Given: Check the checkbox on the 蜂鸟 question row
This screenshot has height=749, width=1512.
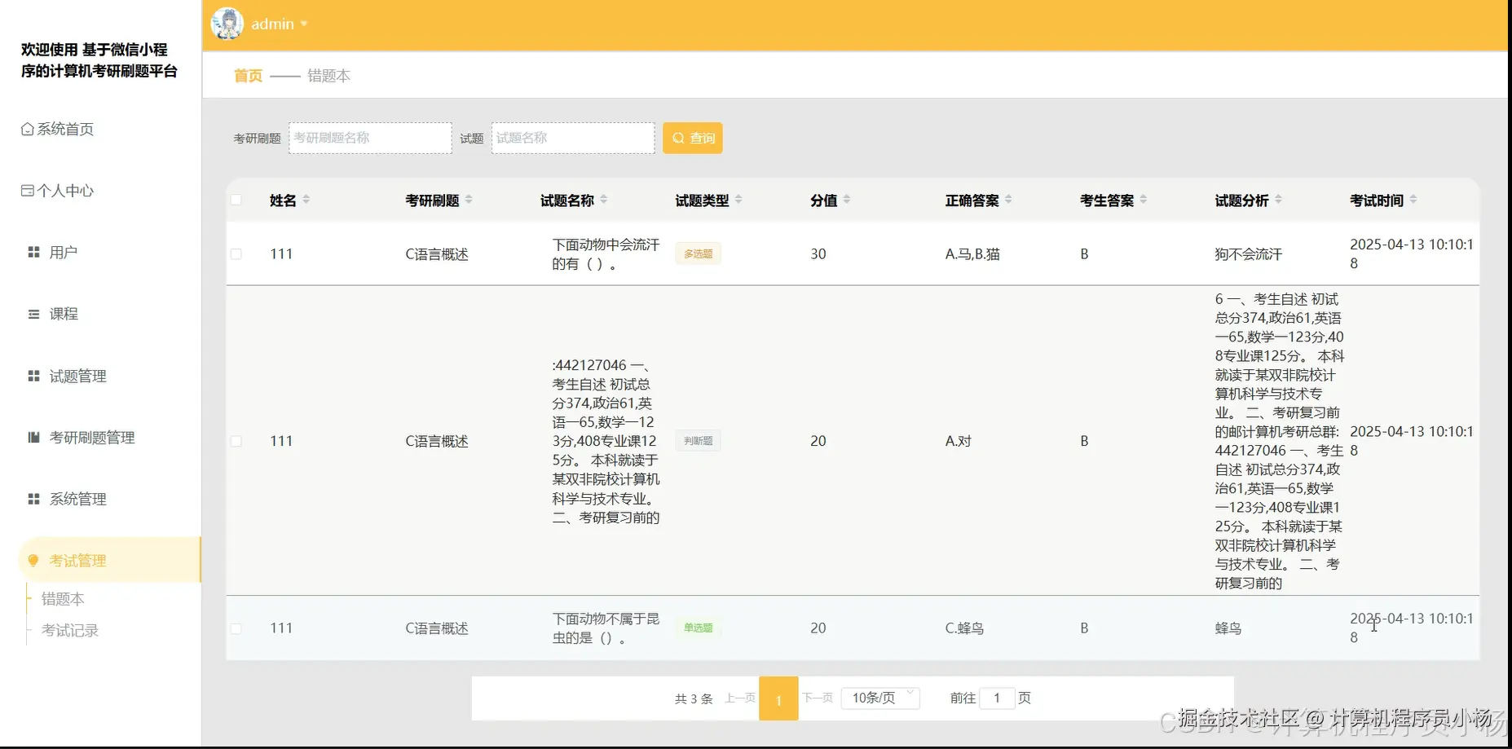Looking at the screenshot, I should 236,628.
